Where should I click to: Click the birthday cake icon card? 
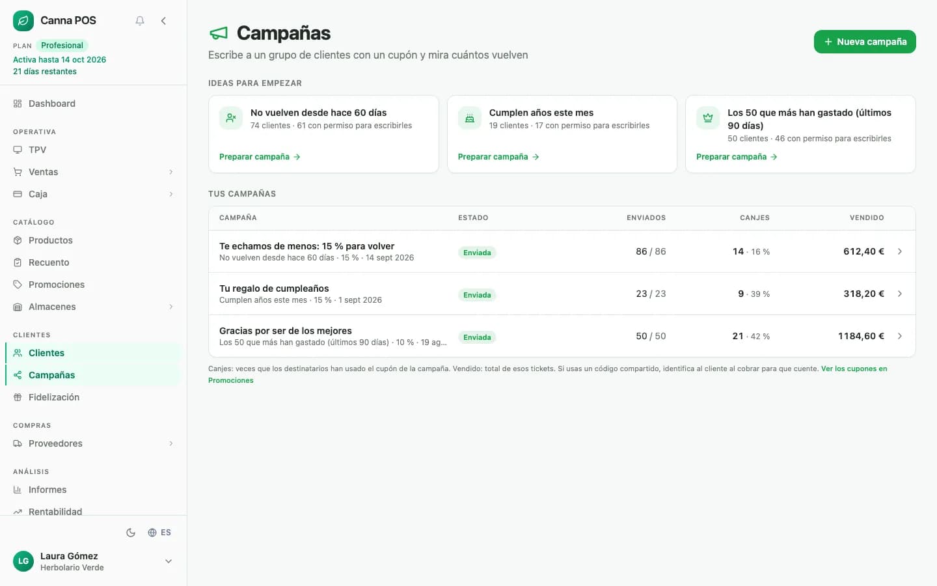click(x=470, y=118)
